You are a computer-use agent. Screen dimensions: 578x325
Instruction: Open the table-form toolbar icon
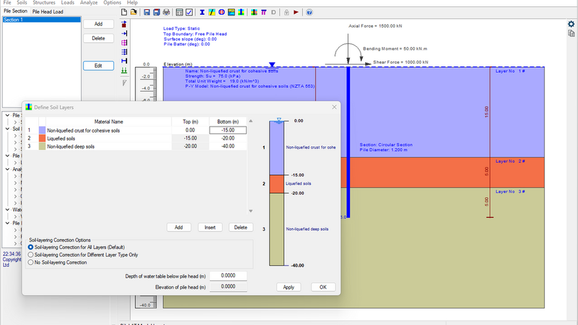(x=179, y=12)
